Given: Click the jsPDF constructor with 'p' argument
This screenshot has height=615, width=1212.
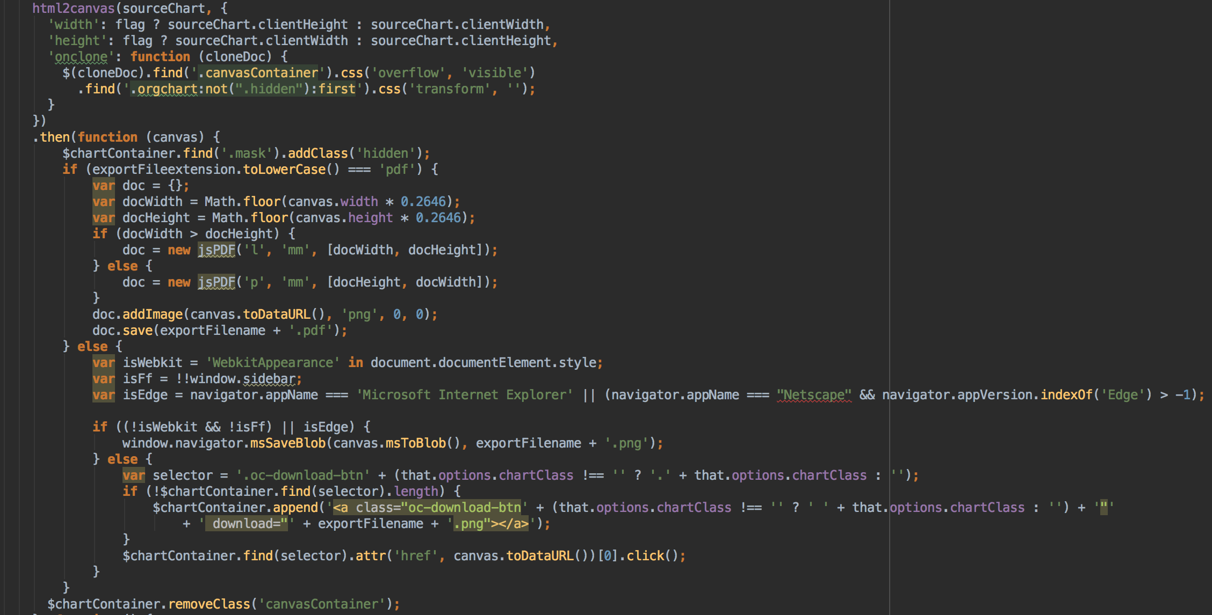Looking at the screenshot, I should click(216, 282).
